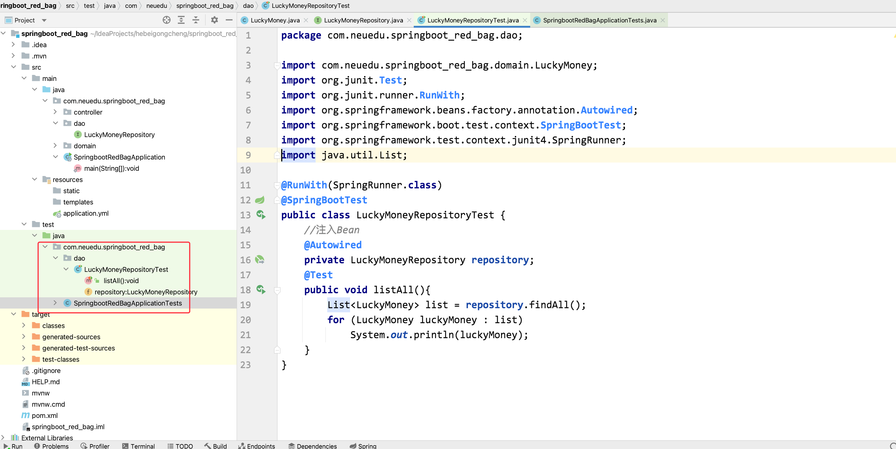This screenshot has height=449, width=896.
Task: Switch to SpringbootRedBagApplicationTests.java tab
Action: pyautogui.click(x=600, y=20)
